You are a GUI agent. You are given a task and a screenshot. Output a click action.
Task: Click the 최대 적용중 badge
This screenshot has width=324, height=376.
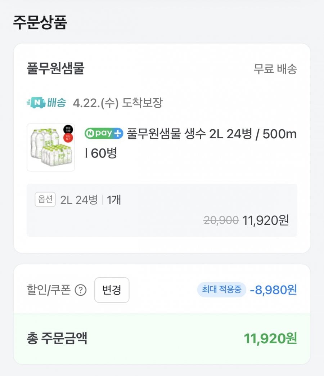click(221, 290)
